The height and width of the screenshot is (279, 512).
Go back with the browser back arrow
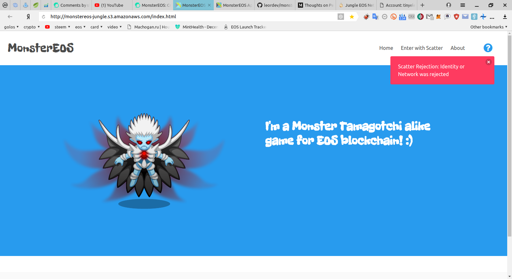point(10,17)
